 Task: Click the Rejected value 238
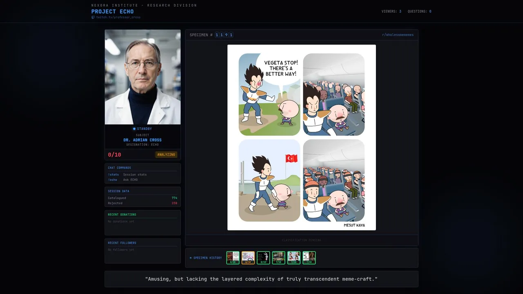point(174,203)
